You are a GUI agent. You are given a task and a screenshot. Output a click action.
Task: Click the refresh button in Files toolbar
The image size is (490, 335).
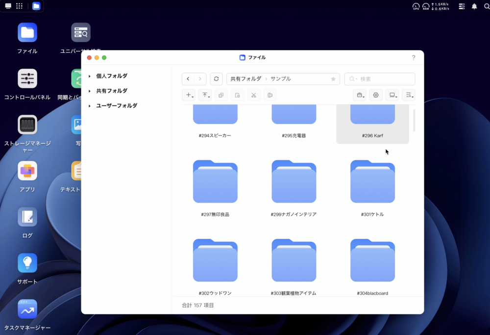pyautogui.click(x=216, y=79)
